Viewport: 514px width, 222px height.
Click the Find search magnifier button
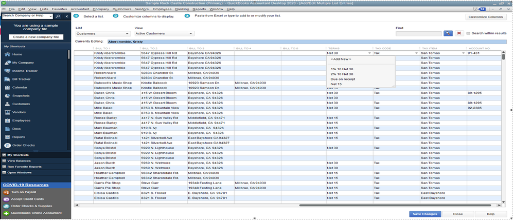click(448, 33)
